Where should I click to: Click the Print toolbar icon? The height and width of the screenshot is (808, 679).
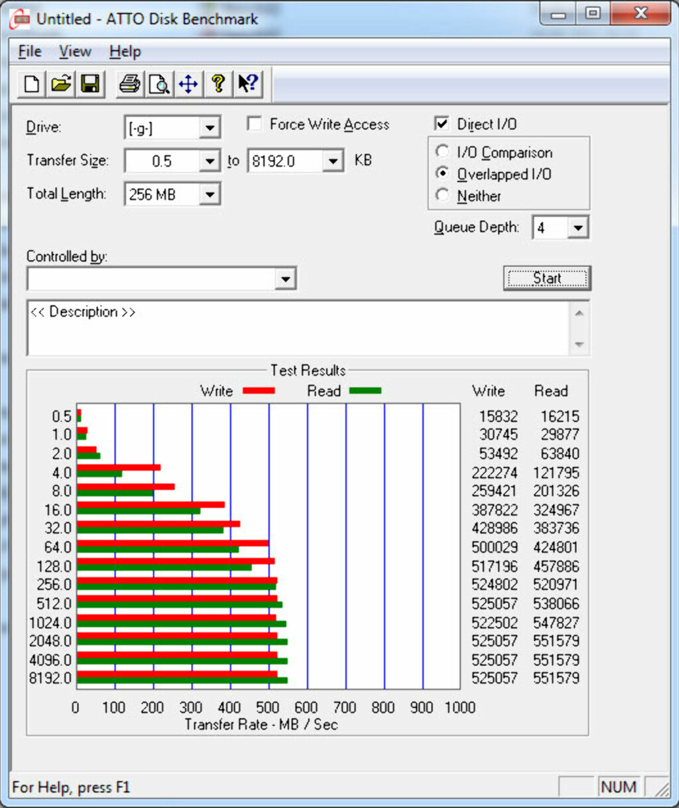point(129,84)
